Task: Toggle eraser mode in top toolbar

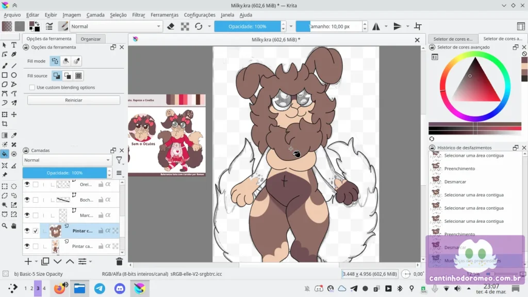Action: point(171,26)
